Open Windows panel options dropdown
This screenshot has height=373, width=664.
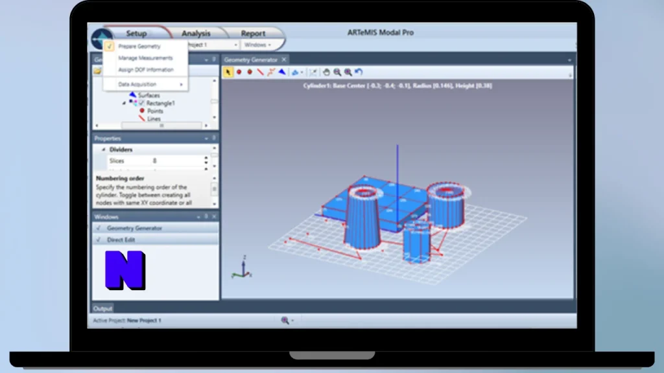pyautogui.click(x=198, y=217)
